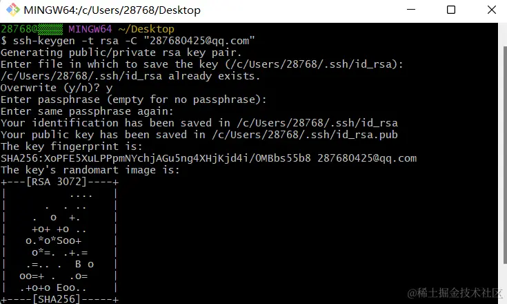This screenshot has height=304, width=507.
Task: Click the SHA256 key fingerprint string
Action: [x=156, y=158]
